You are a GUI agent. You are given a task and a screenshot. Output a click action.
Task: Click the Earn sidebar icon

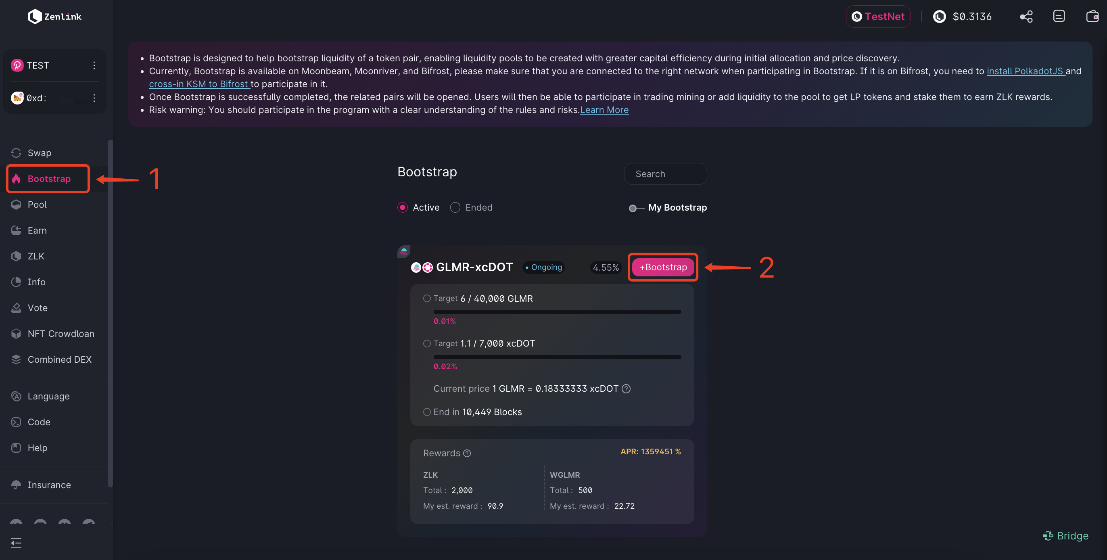click(x=16, y=230)
